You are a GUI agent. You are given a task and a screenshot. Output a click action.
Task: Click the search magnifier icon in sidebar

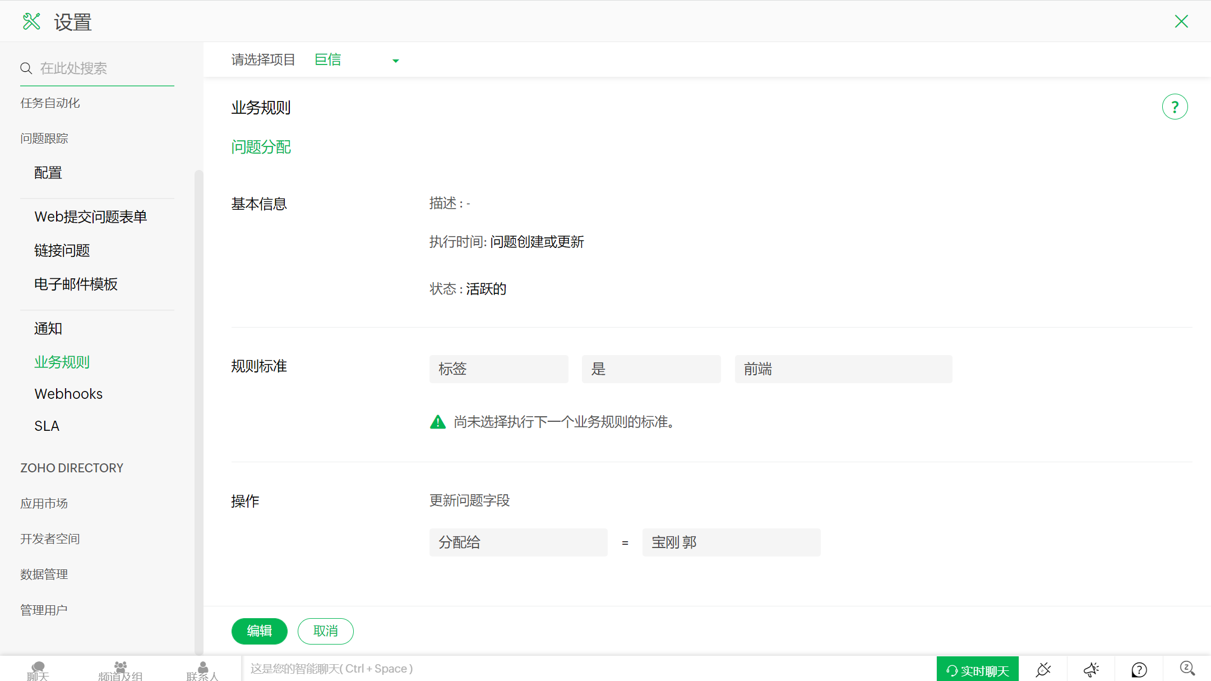26,68
